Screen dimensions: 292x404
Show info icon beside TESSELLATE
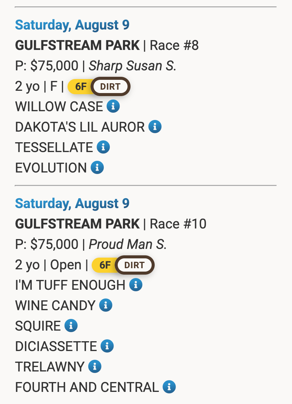tap(103, 147)
